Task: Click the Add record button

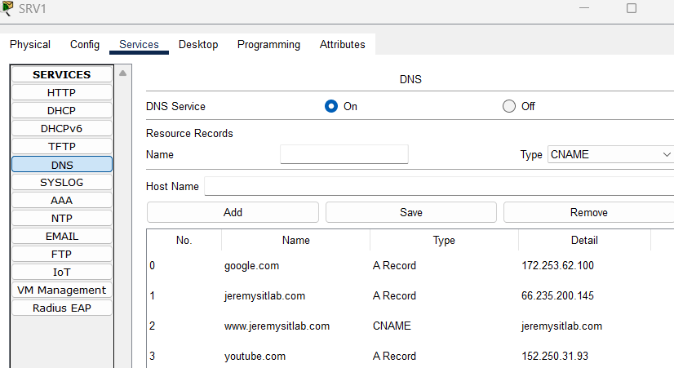Action: click(x=233, y=212)
